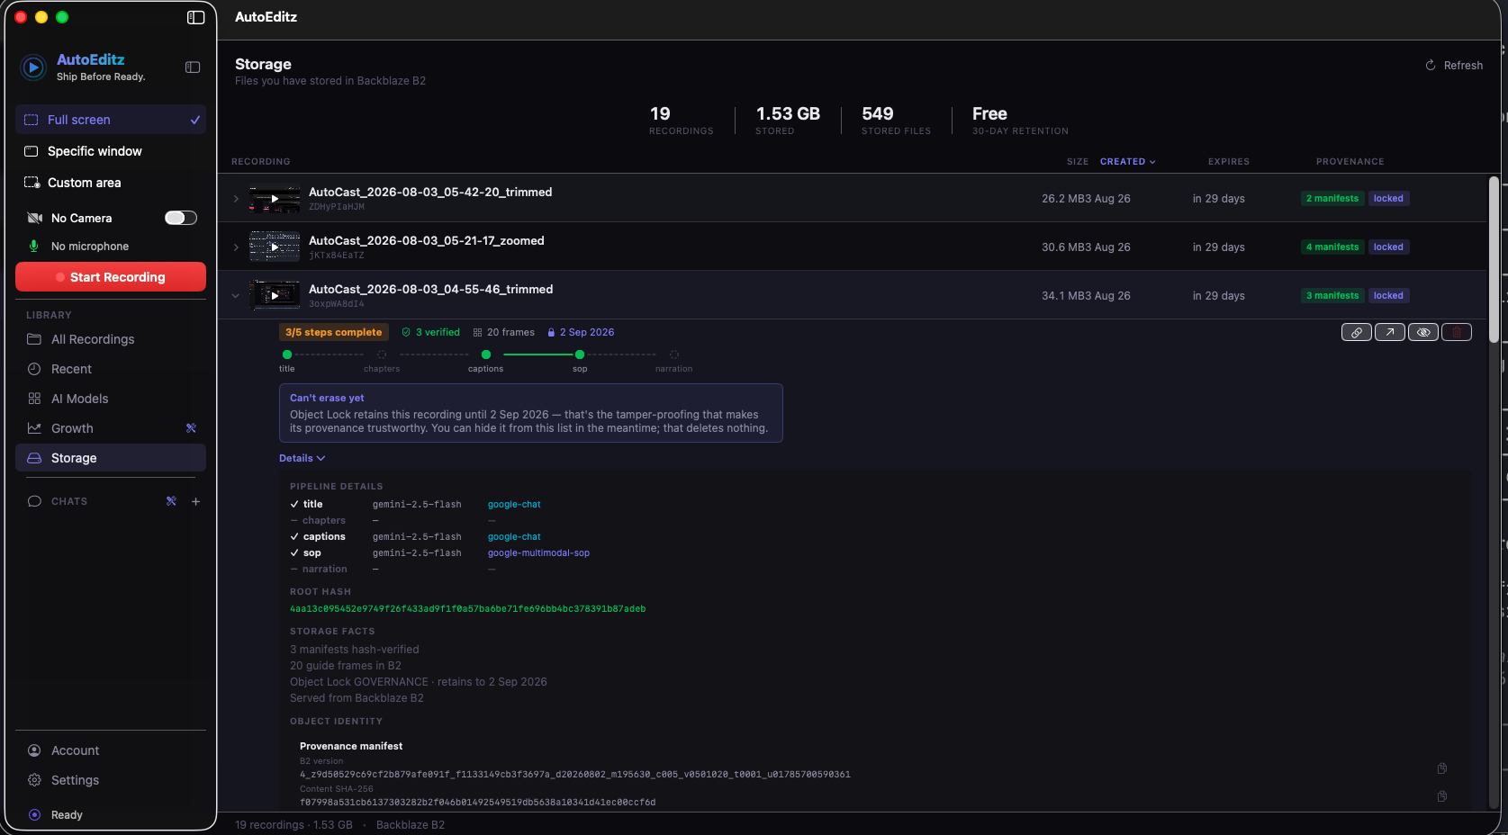Click the 2 manifests provenance badge
This screenshot has width=1508, height=835.
[1332, 199]
